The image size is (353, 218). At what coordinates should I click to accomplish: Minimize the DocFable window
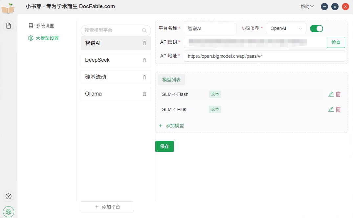(x=324, y=7)
